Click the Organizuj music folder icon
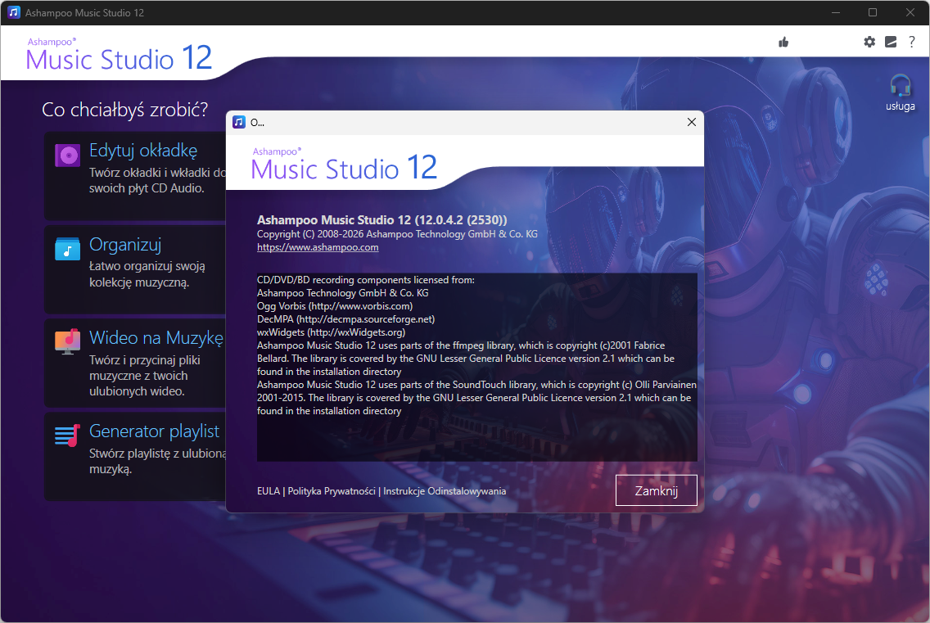Screen dimensions: 930x623 [x=68, y=249]
